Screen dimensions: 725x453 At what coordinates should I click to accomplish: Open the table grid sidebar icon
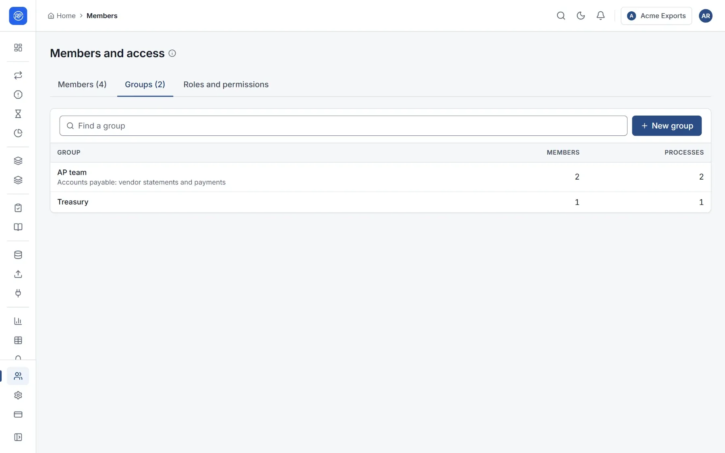(18, 340)
